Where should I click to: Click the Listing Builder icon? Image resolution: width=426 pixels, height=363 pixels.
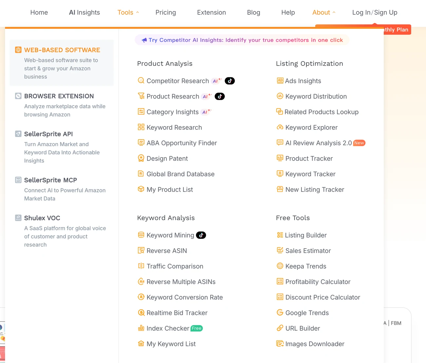[280, 235]
